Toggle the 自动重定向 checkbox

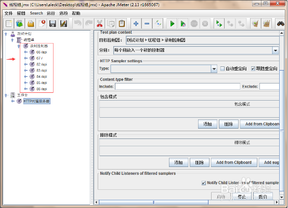point(222,68)
